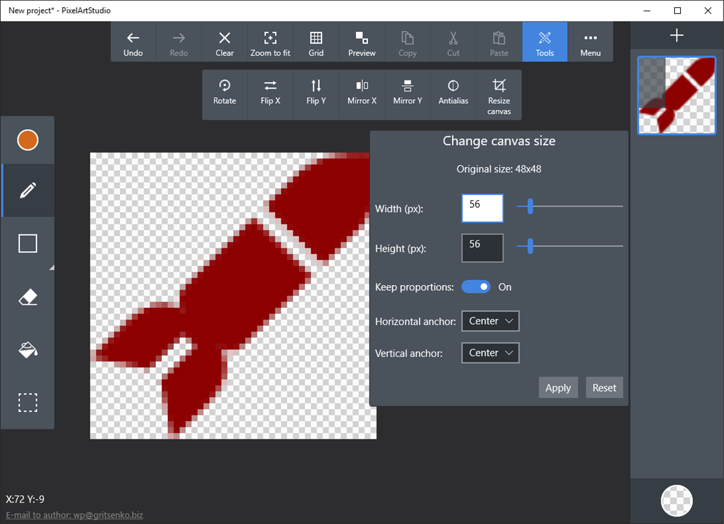Turn off Keep proportions

pyautogui.click(x=476, y=286)
